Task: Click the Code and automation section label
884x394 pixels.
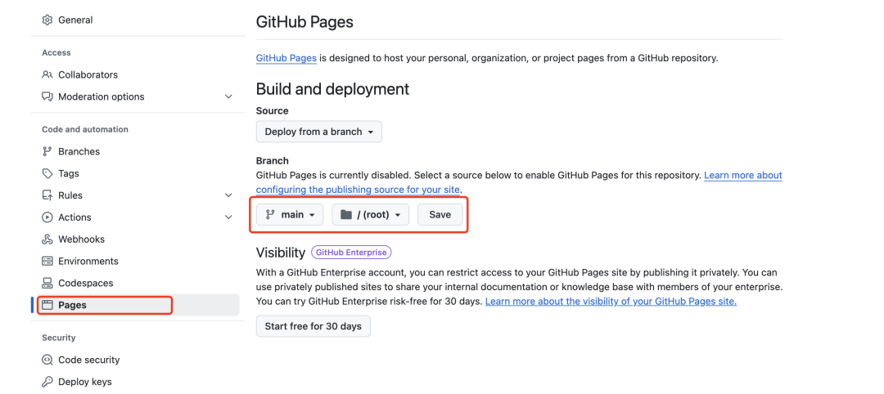Action: 85,129
